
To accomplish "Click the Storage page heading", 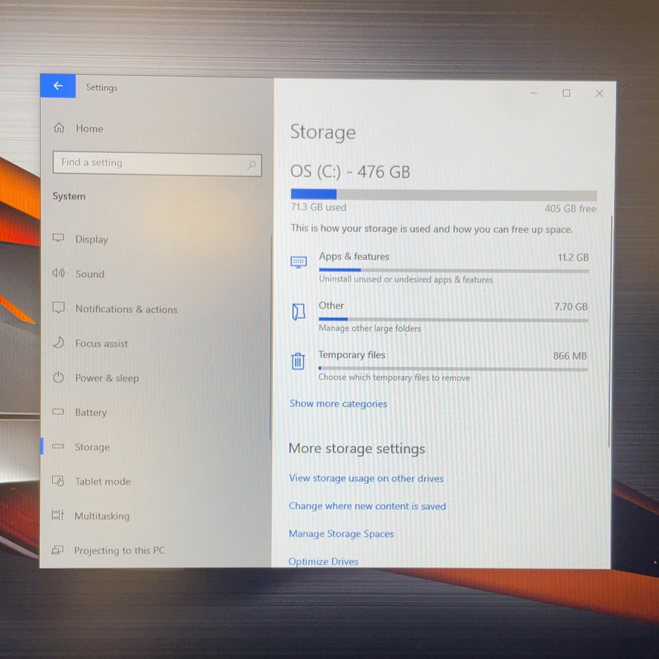I will point(323,132).
